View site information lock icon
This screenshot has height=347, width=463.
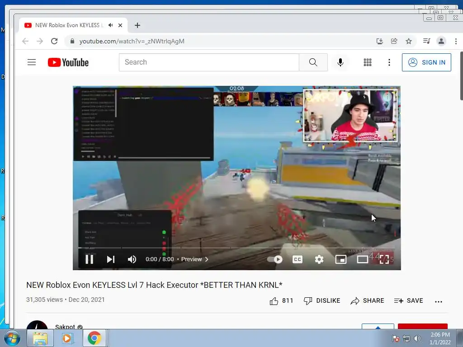click(x=72, y=41)
